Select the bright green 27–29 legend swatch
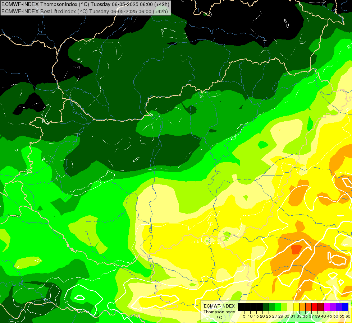The height and width of the screenshot is (323, 352). click(278, 307)
